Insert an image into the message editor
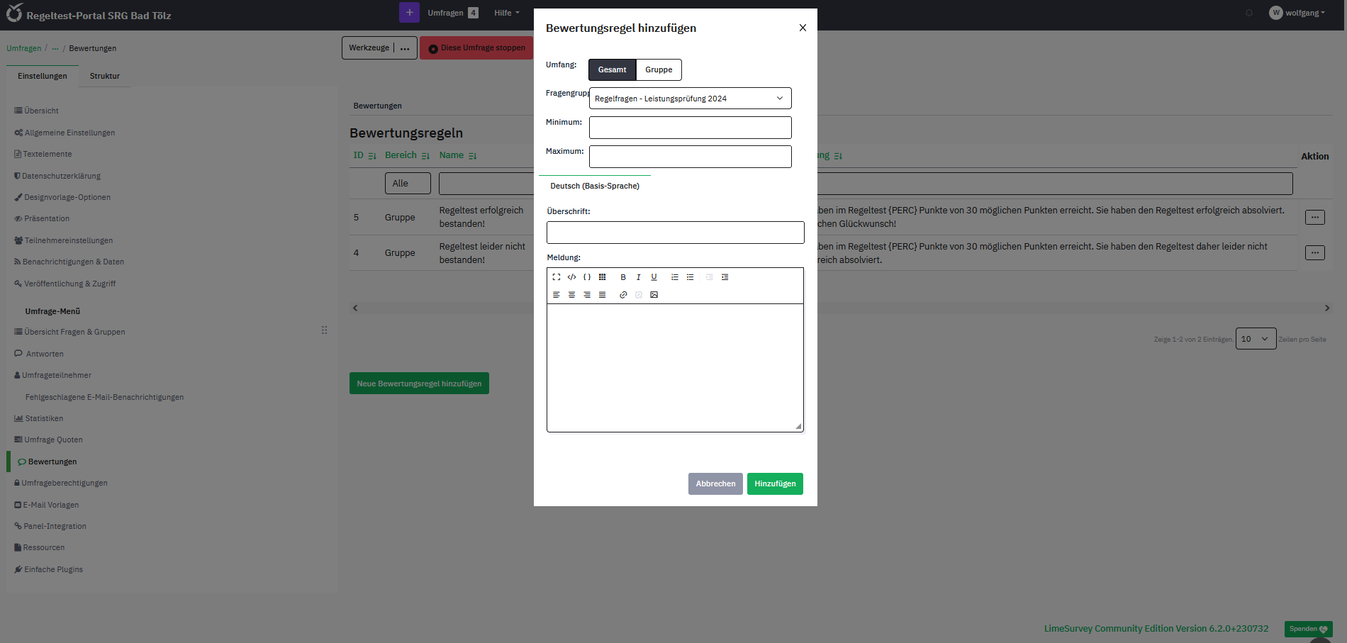Image resolution: width=1347 pixels, height=643 pixels. tap(654, 295)
